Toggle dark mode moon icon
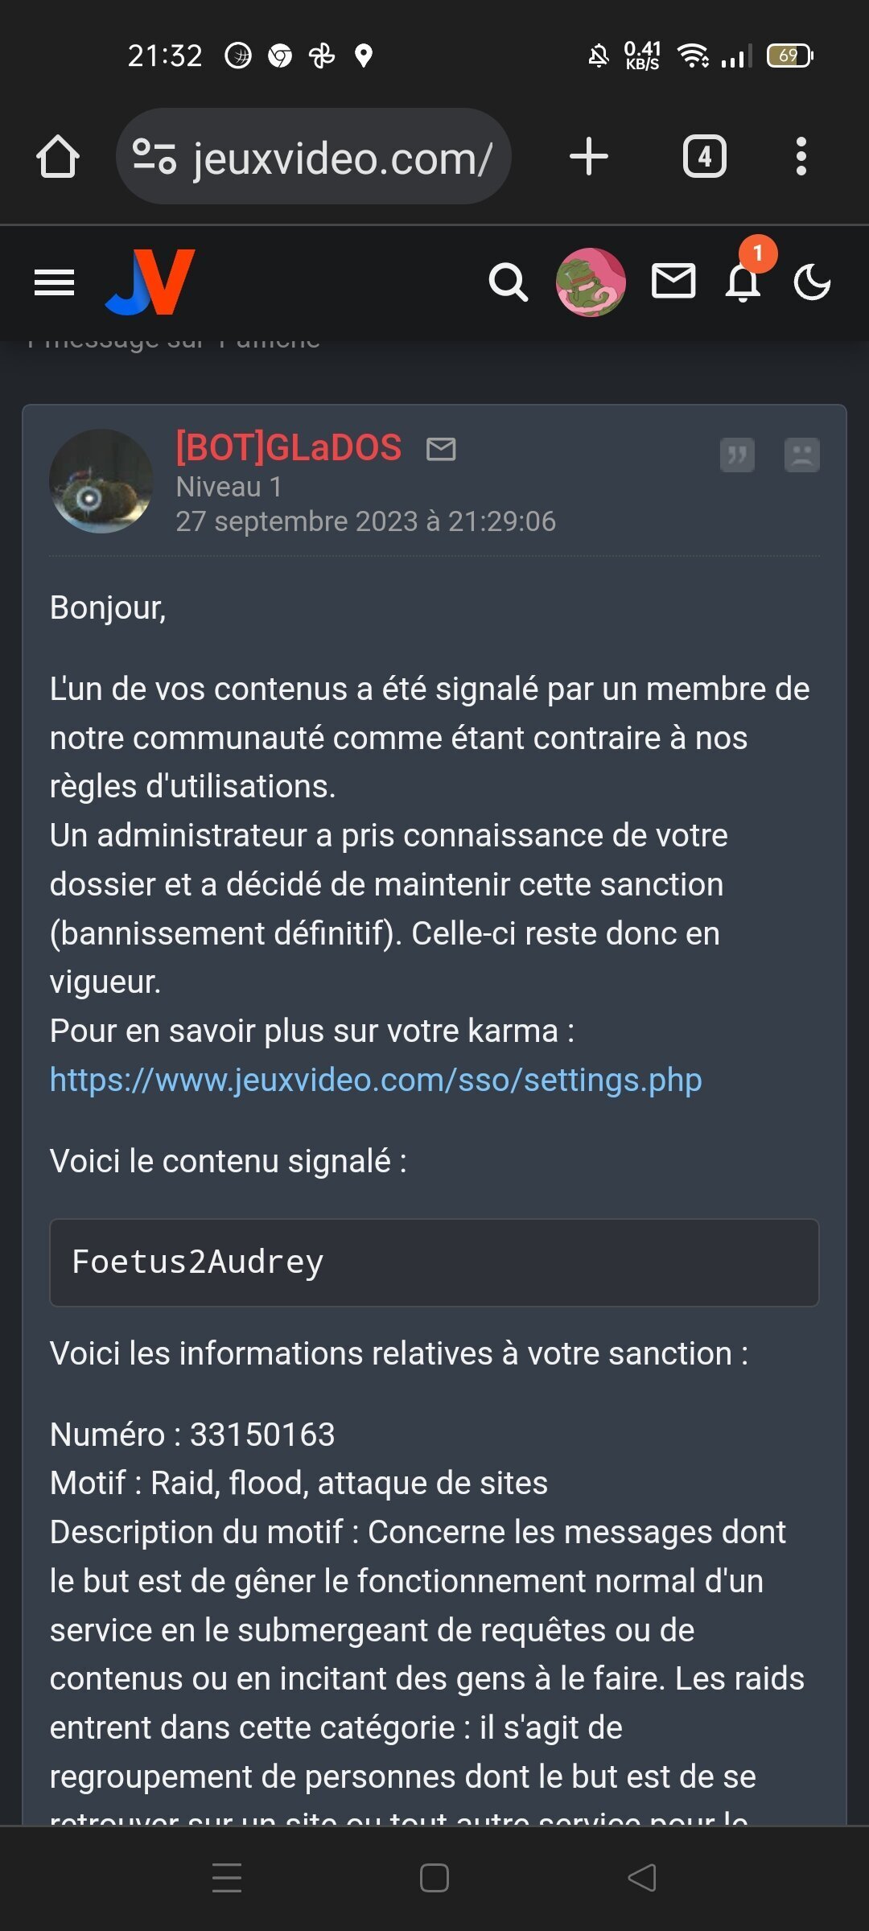 (812, 282)
